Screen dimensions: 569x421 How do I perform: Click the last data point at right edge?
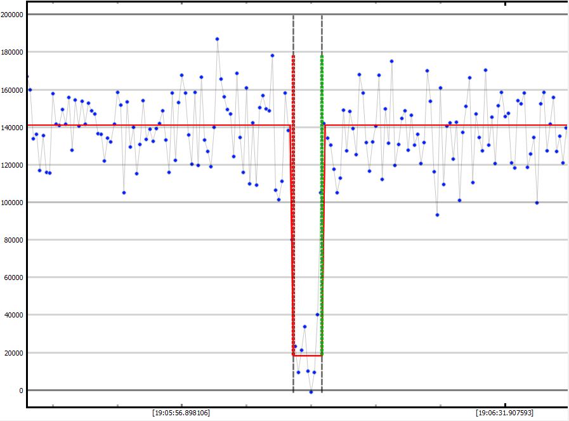click(x=566, y=128)
